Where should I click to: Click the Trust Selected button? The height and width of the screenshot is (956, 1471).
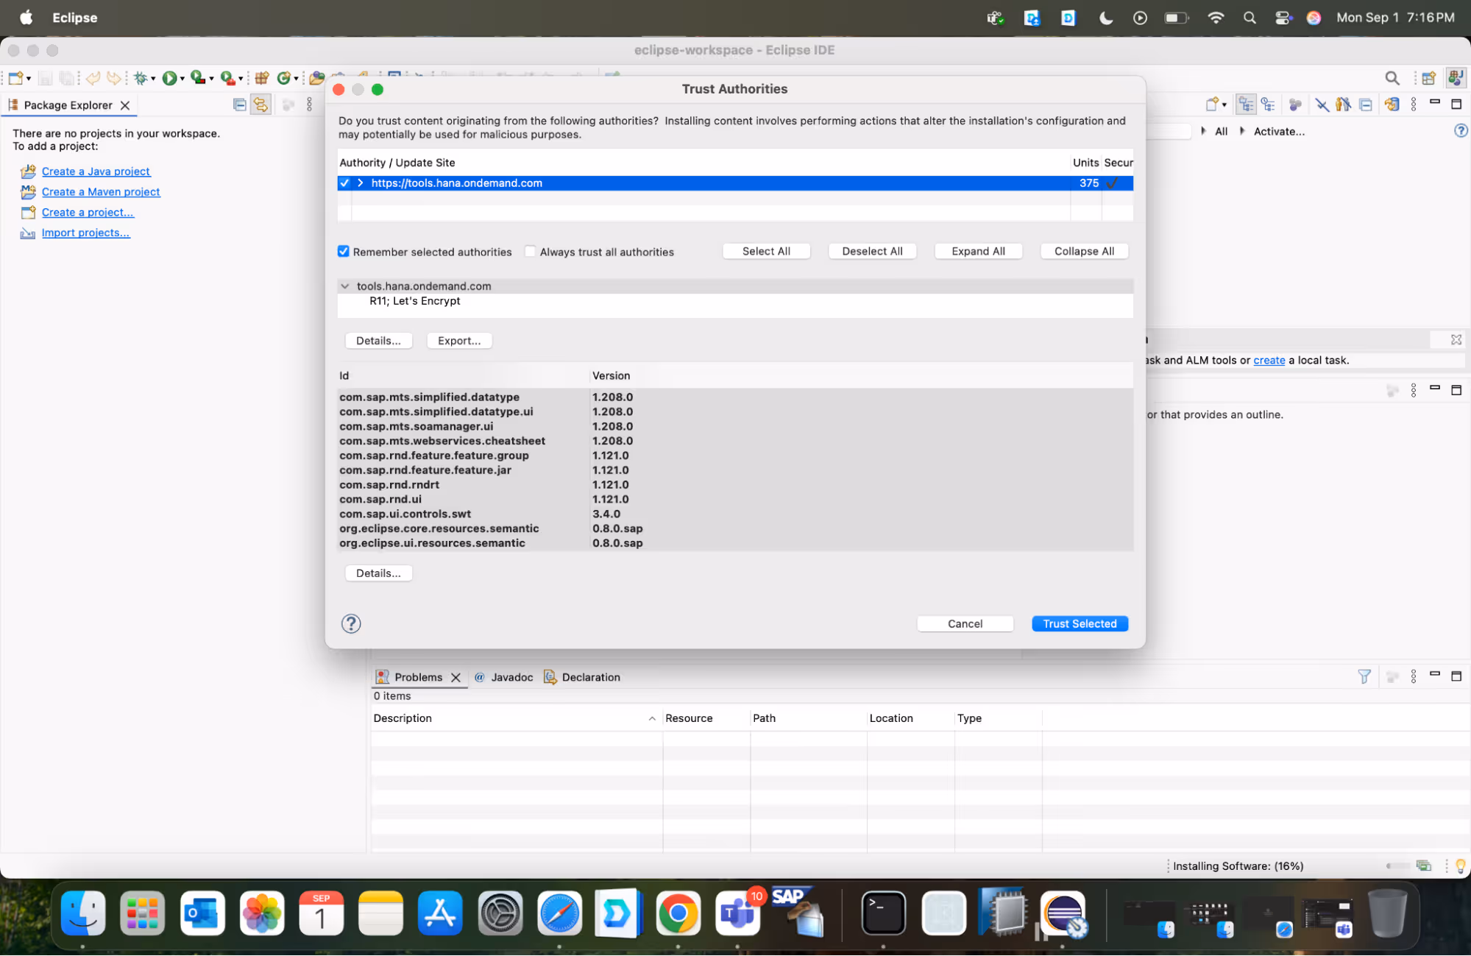[x=1080, y=624]
